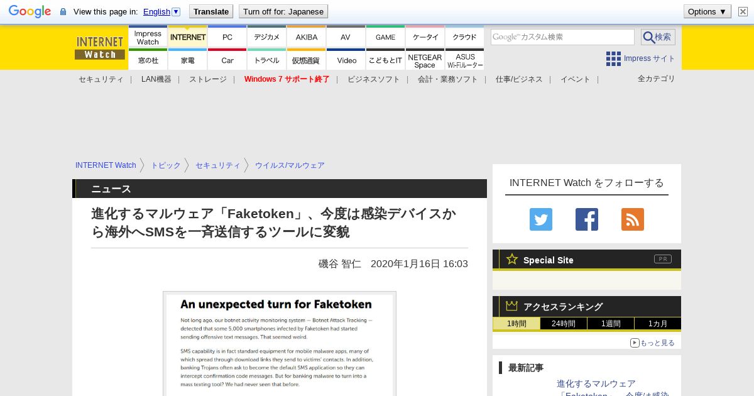Open the ケータイ site tab
Screen dimensions: 754x396
point(425,37)
